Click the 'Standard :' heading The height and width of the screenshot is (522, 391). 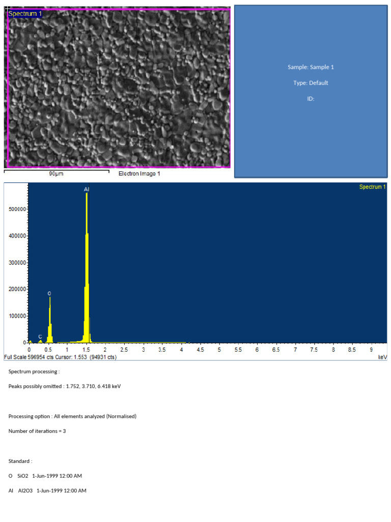click(20, 461)
